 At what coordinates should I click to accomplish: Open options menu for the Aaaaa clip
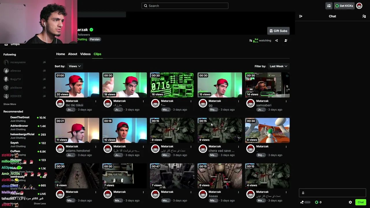238,192
